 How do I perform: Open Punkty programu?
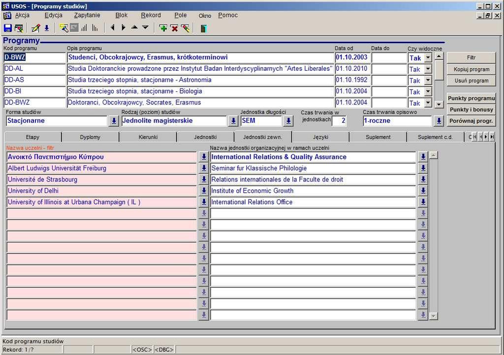471,98
